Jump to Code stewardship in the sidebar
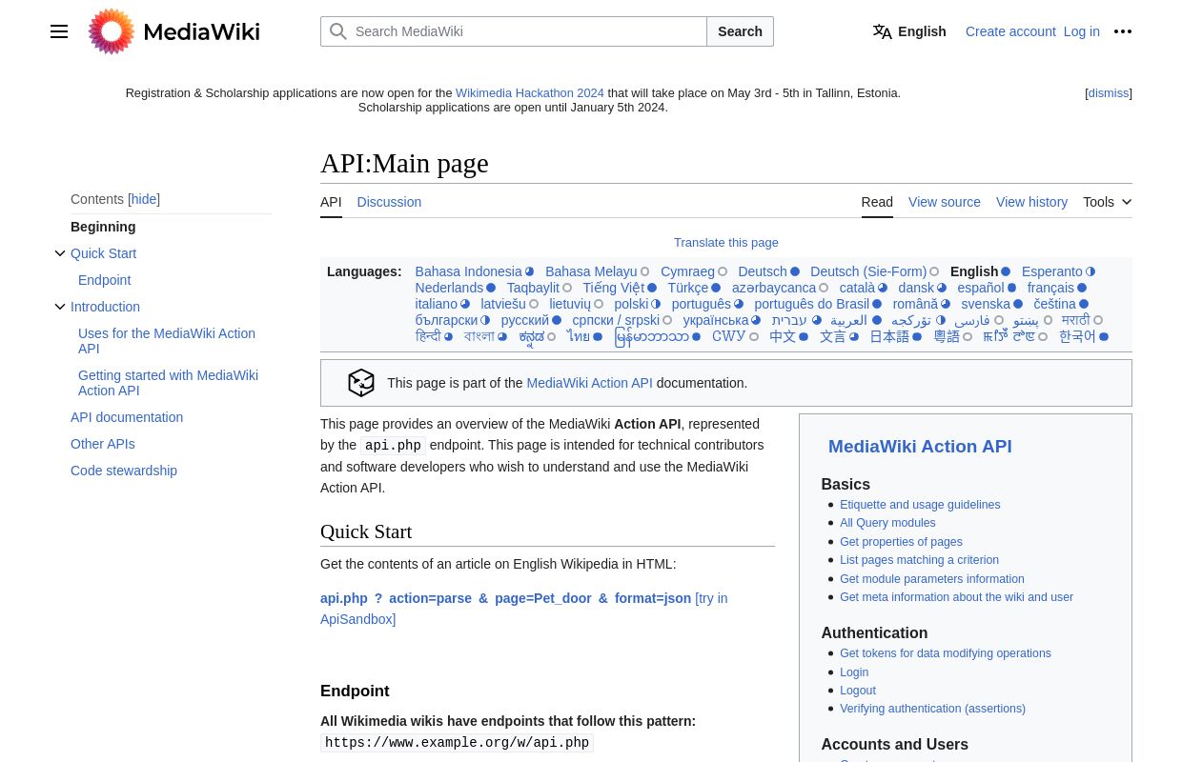This screenshot has width=1182, height=762. tap(124, 471)
